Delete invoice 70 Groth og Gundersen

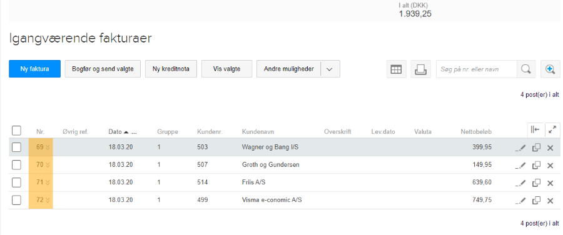coord(550,166)
